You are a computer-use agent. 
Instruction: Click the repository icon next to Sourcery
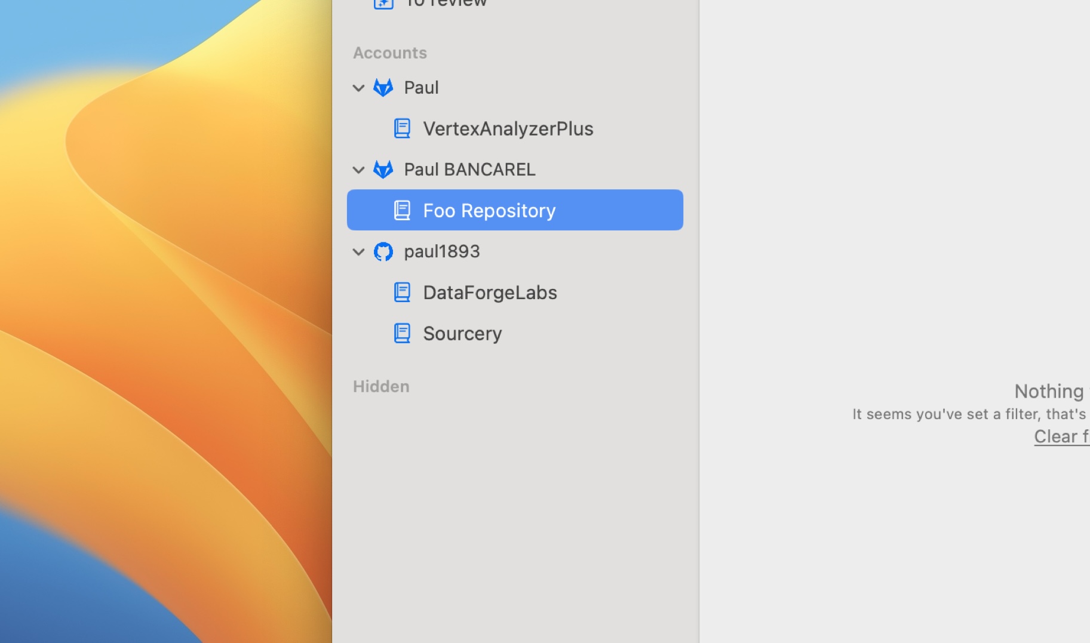(402, 333)
